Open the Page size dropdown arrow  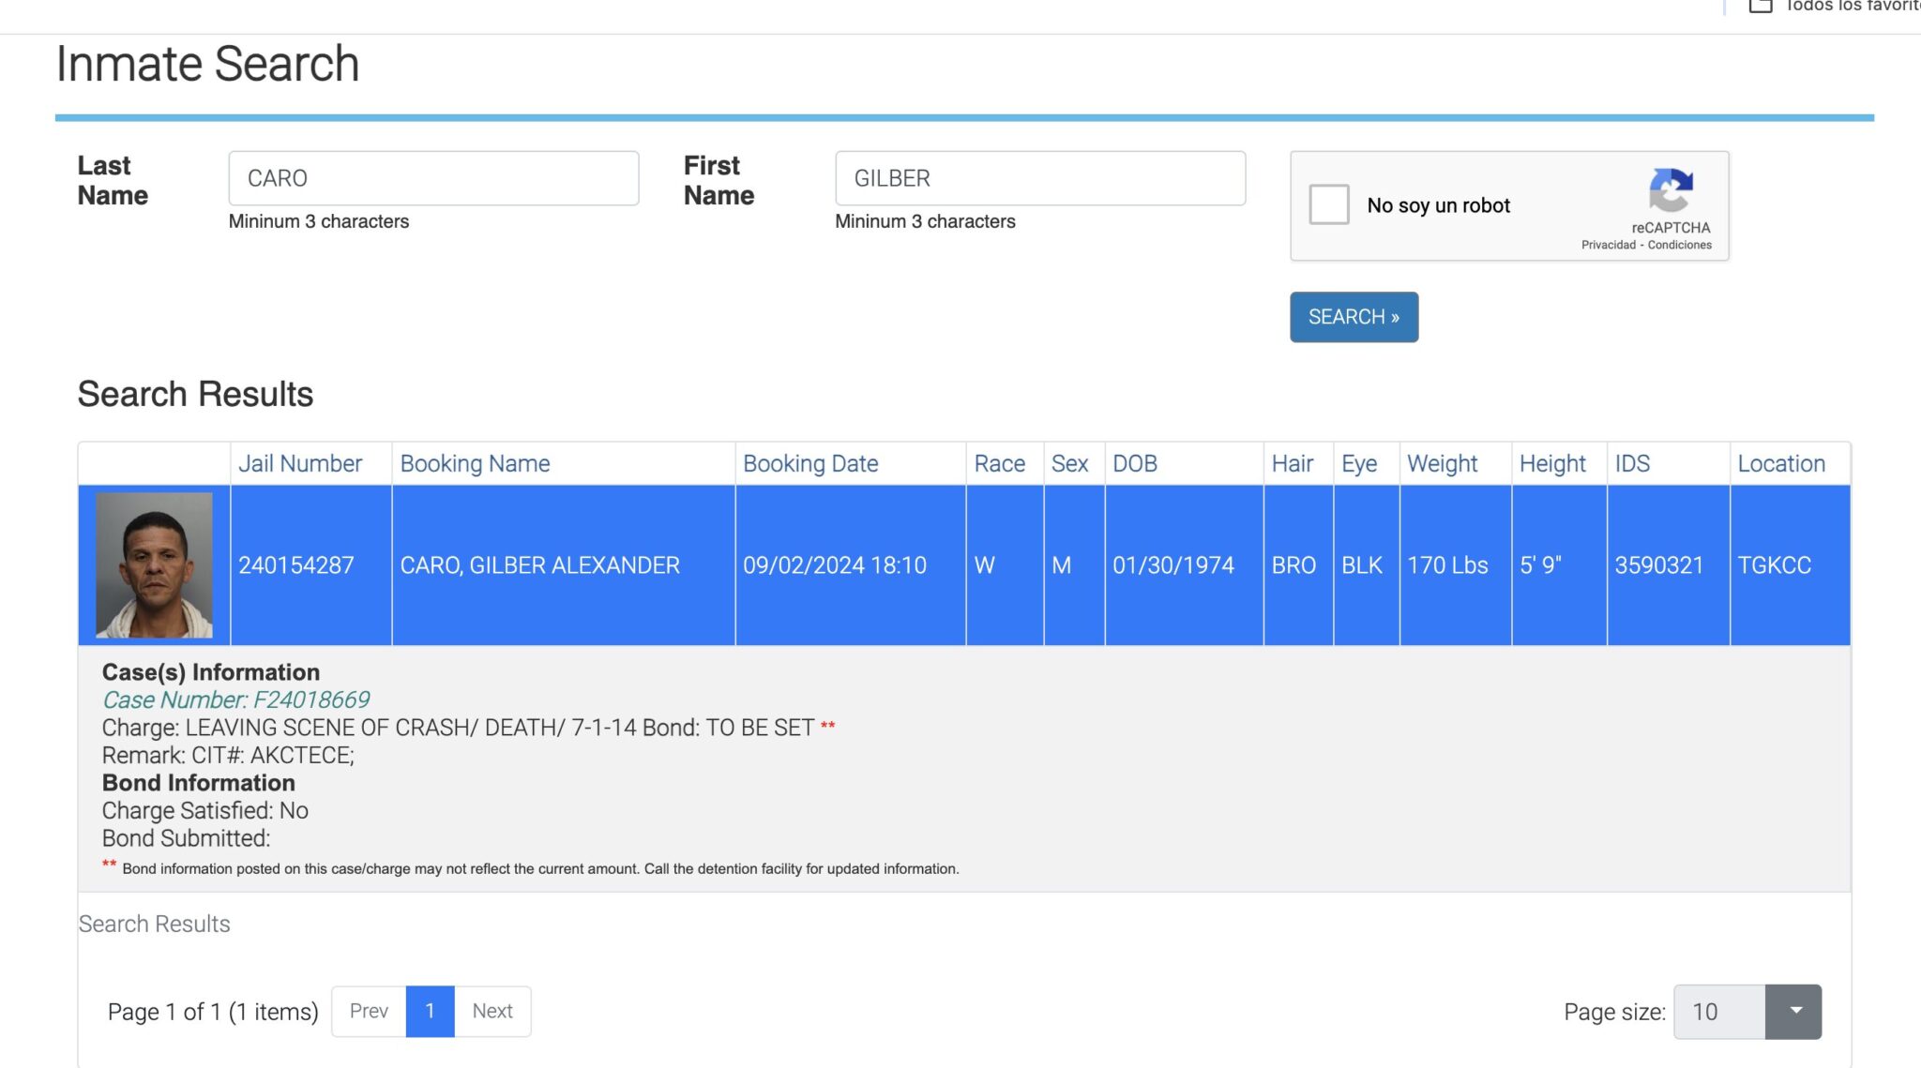pos(1793,1011)
